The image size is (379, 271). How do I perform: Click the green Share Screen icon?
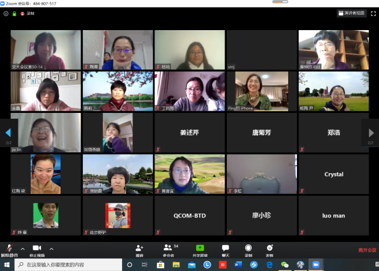pos(200,248)
